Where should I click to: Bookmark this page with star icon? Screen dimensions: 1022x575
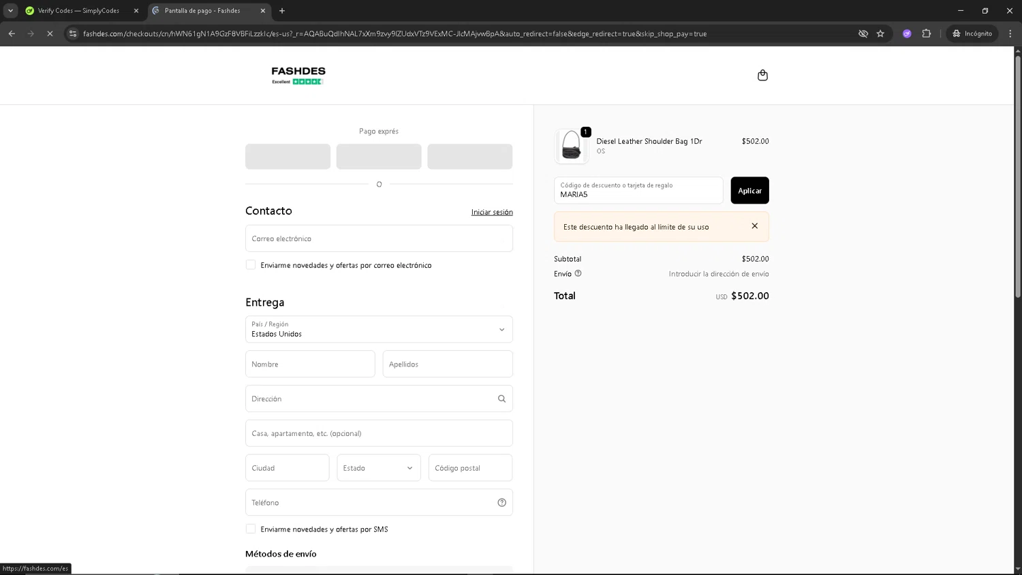click(880, 33)
